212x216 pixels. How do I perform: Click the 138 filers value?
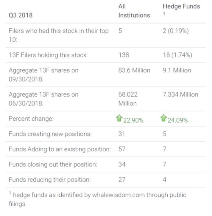123,55
